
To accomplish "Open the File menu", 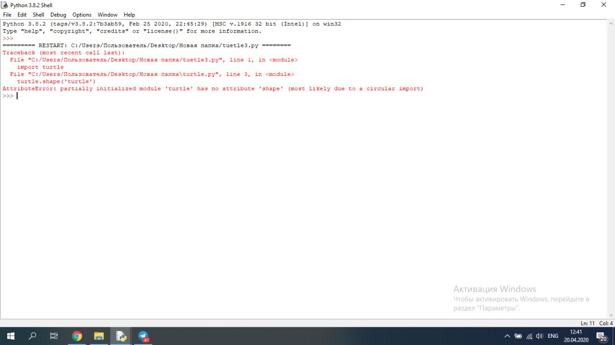I will click(7, 15).
